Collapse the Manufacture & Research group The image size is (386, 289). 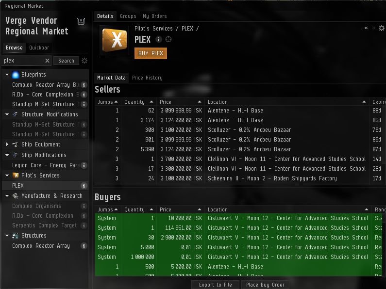(7, 196)
